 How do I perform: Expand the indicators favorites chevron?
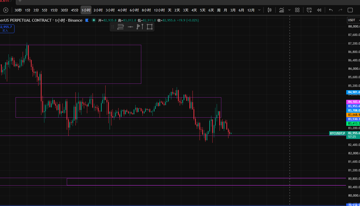click(289, 10)
